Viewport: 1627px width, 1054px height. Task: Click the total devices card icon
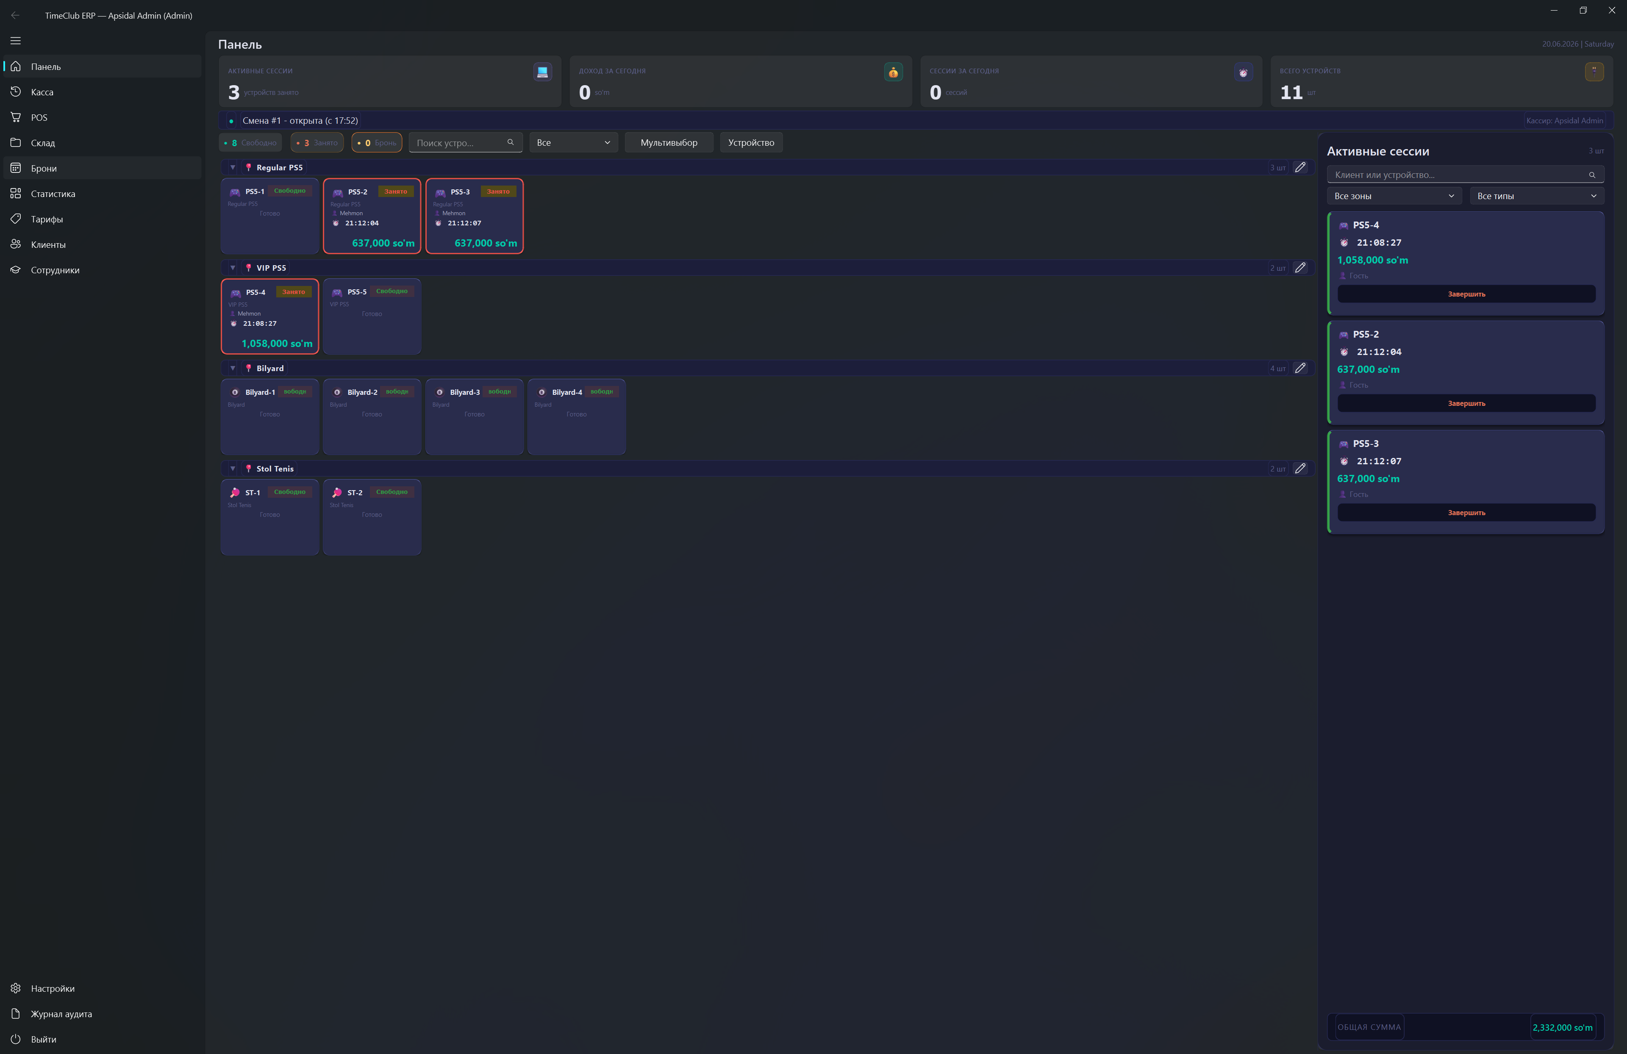coord(1594,71)
